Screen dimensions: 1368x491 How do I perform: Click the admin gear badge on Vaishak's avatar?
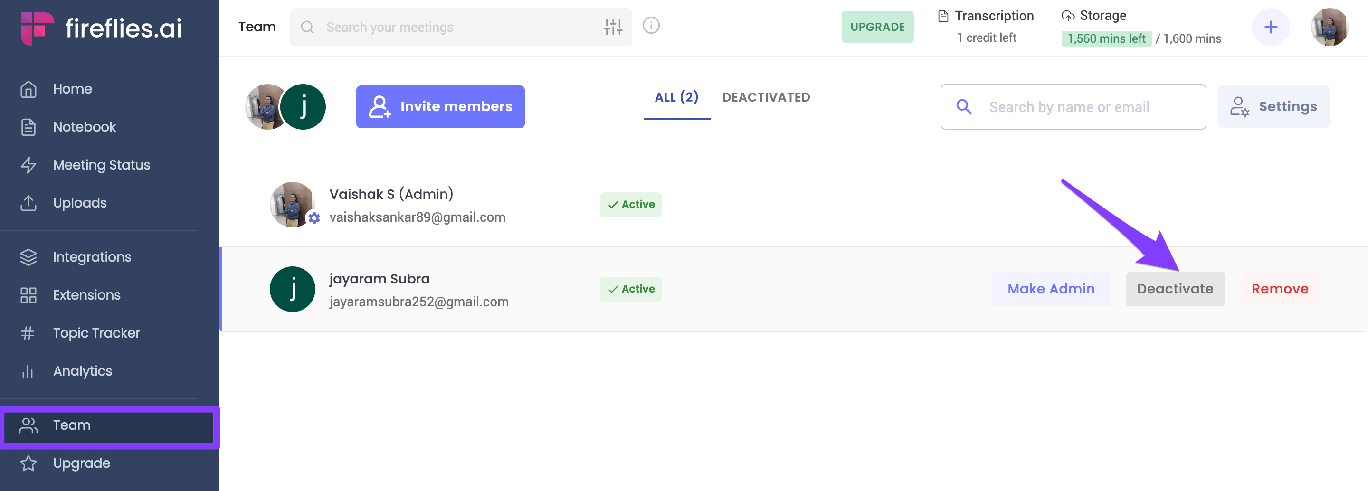click(x=314, y=218)
